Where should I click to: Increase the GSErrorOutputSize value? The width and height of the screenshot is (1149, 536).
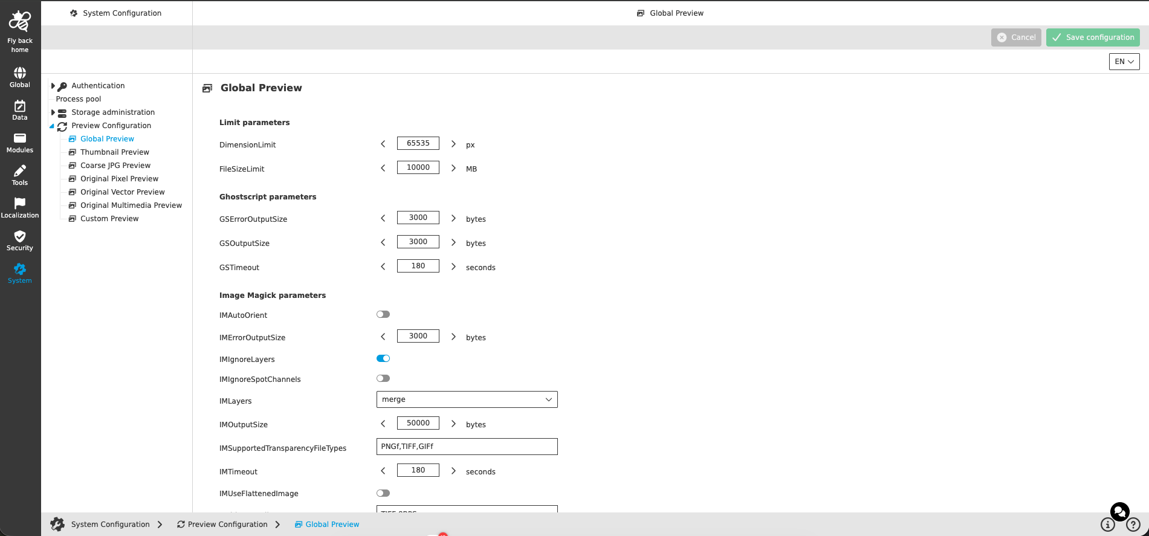pyautogui.click(x=453, y=218)
